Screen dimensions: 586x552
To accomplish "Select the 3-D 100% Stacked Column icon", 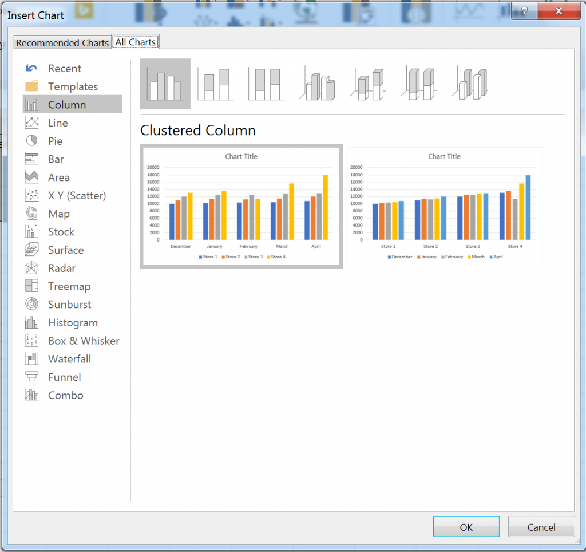I will click(419, 84).
